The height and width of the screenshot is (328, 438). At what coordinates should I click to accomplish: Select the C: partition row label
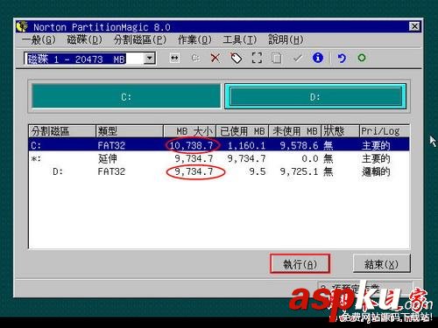[x=36, y=145]
